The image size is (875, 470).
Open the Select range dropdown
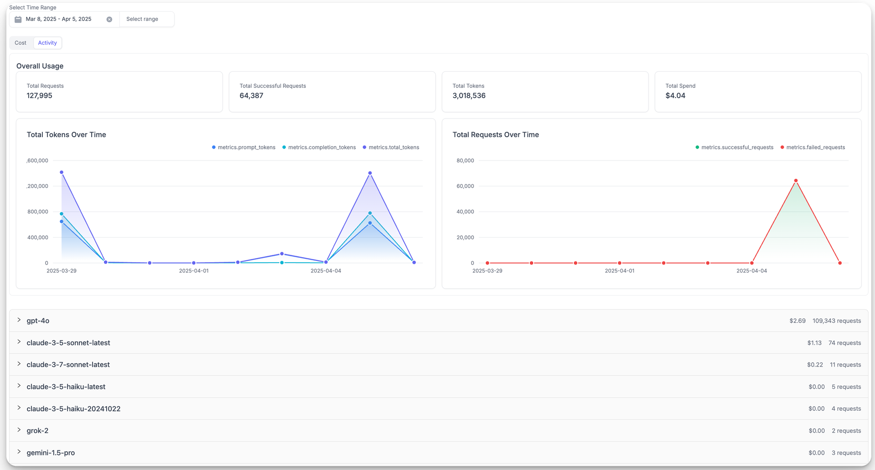tap(146, 19)
